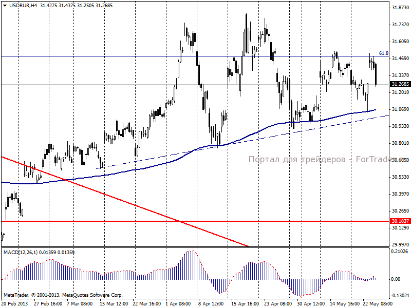Click price scale value 31.0690
Viewport: 411px width, 308px height.
[x=400, y=109]
